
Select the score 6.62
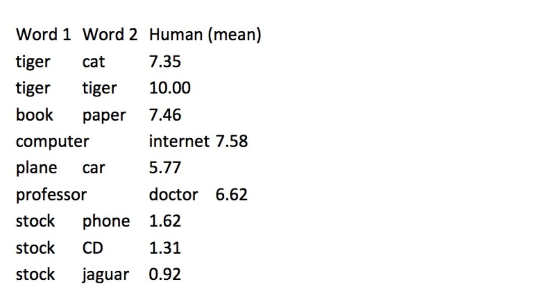point(232,194)
